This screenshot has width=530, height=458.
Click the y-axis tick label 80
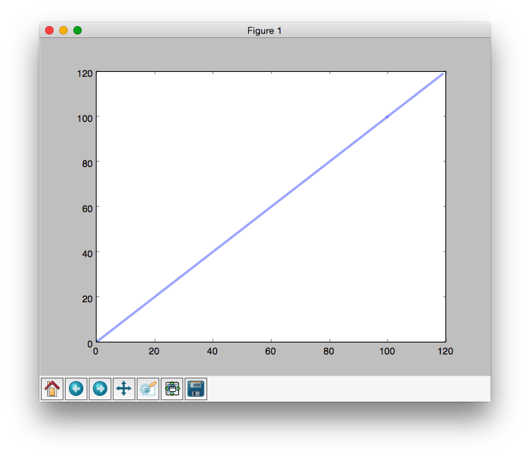coord(87,163)
